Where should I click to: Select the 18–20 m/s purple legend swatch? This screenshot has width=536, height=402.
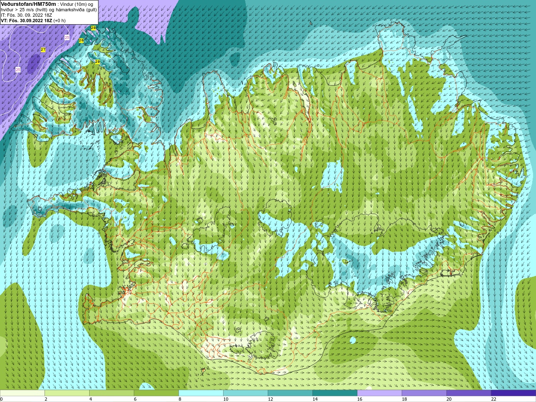click(424, 393)
